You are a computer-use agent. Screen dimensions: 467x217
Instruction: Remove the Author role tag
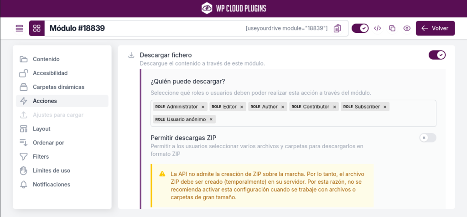point(283,107)
